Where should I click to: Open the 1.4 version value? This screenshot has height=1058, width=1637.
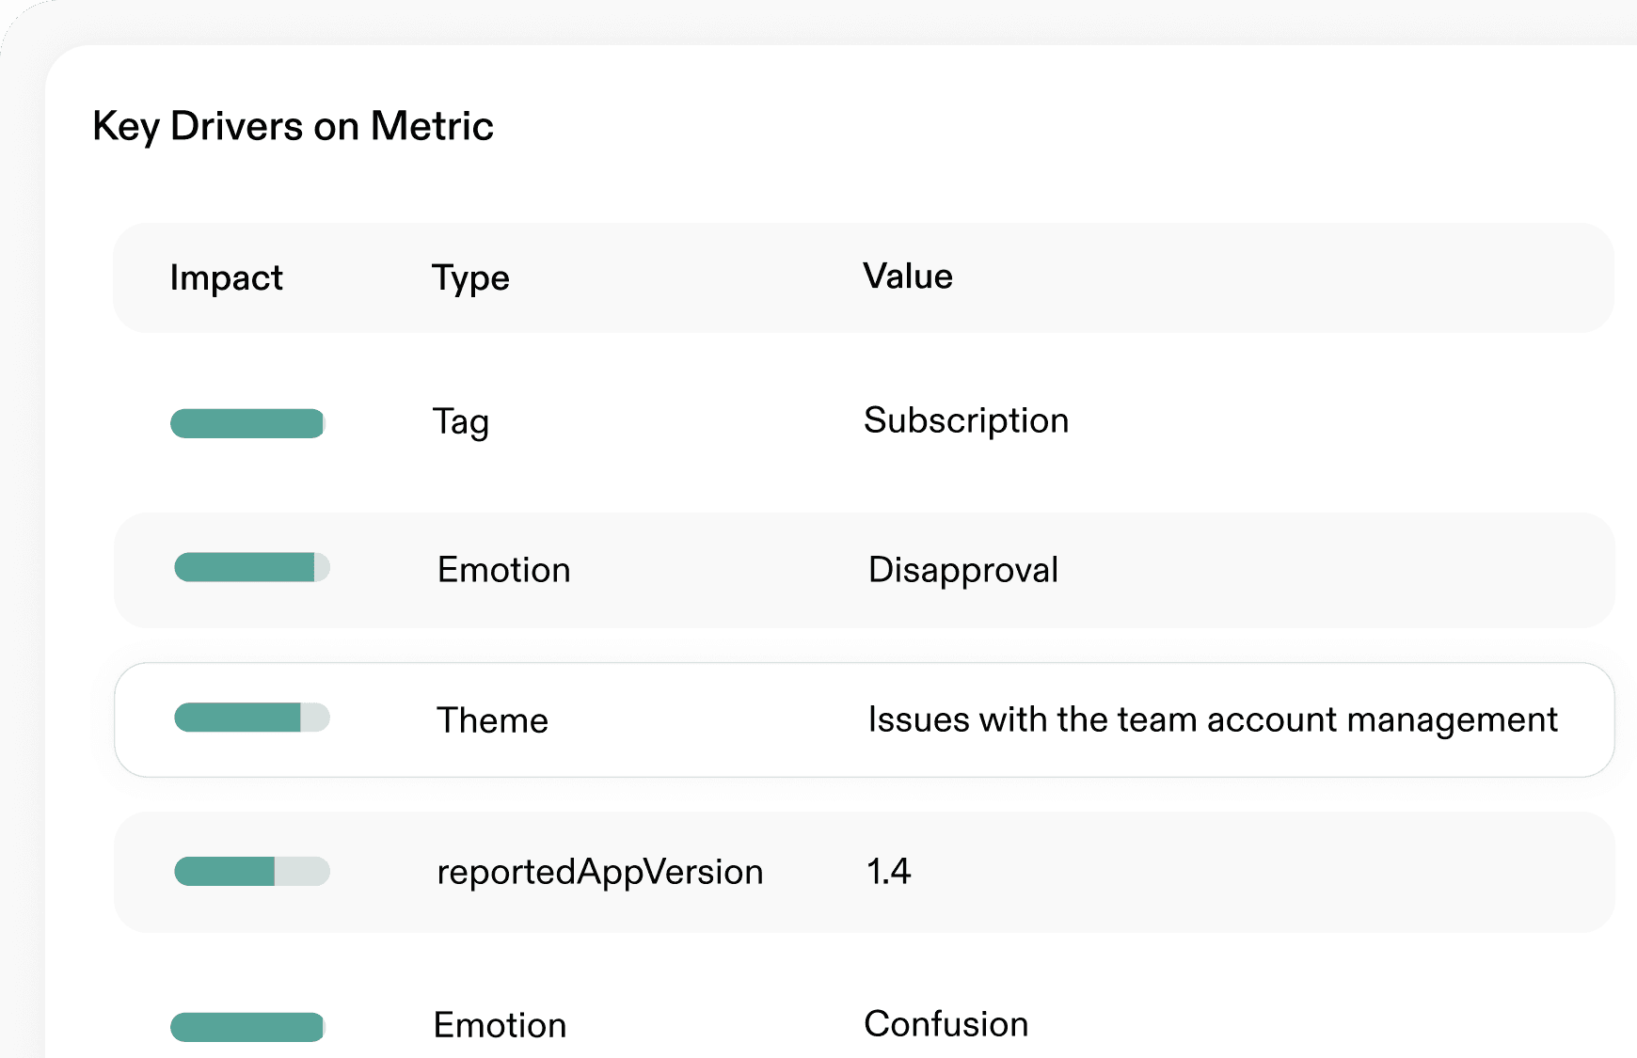point(888,872)
